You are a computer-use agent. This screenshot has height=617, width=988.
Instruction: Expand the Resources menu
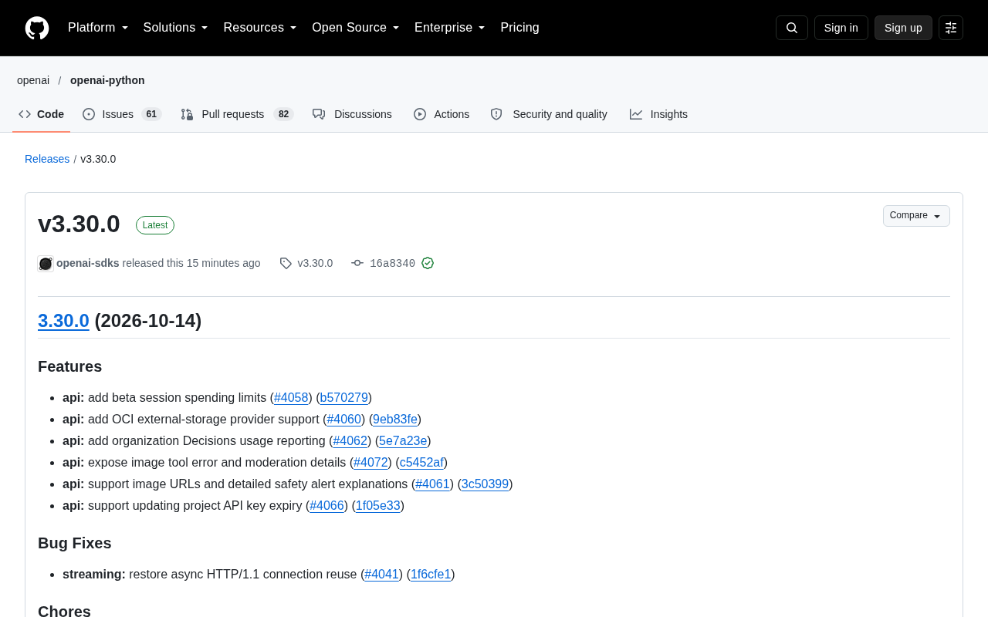(x=260, y=28)
